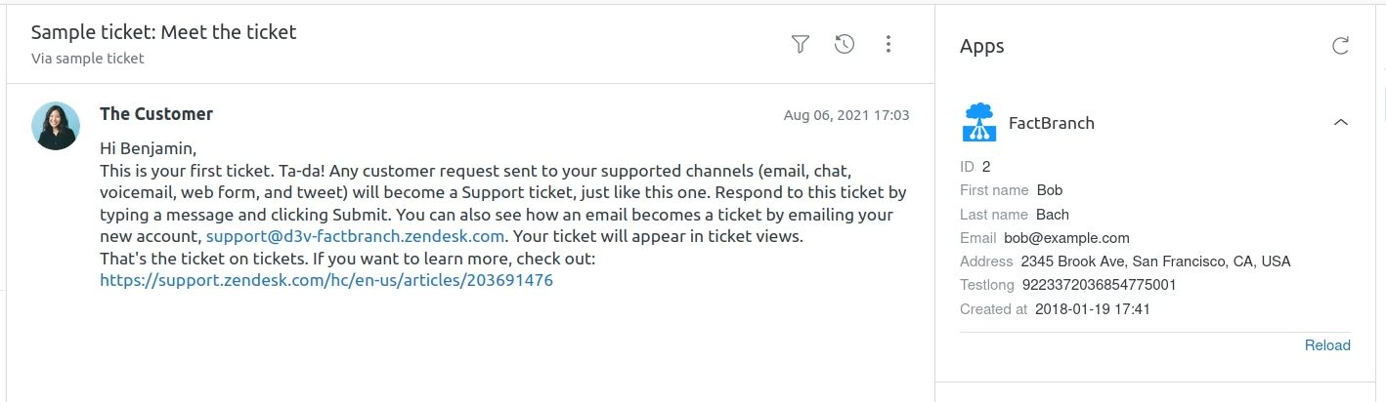Click the email value bob@example.com
The width and height of the screenshot is (1386, 402).
click(x=1066, y=238)
